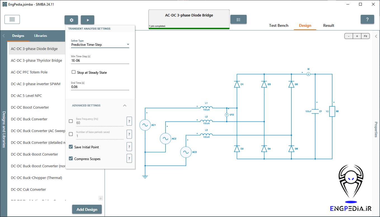Zoom in with the plus button
Image resolution: width=380 pixels, height=217 pixels.
tap(357, 36)
